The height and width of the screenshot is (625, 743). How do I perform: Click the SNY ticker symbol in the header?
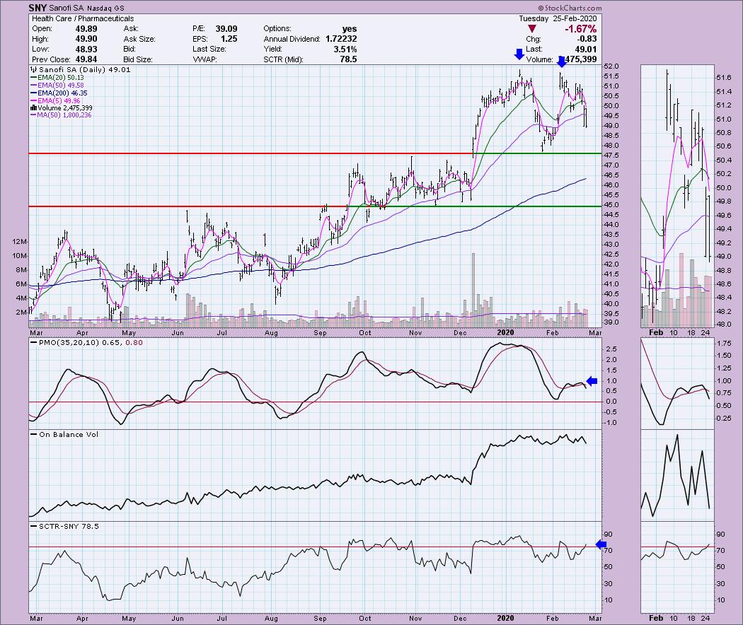point(38,8)
